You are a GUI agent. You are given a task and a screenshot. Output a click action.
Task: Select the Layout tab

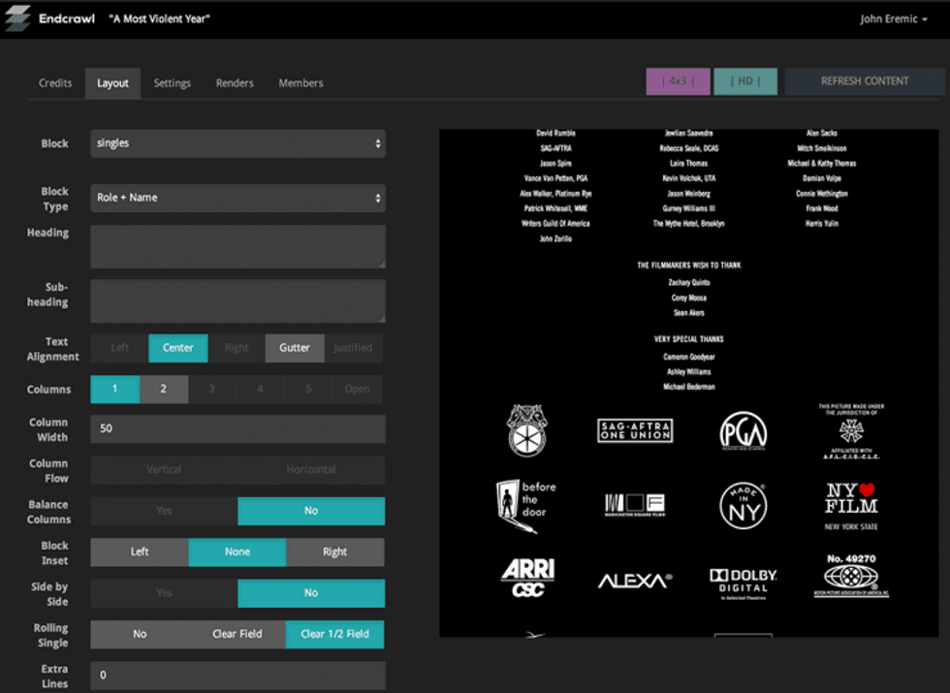coord(112,83)
